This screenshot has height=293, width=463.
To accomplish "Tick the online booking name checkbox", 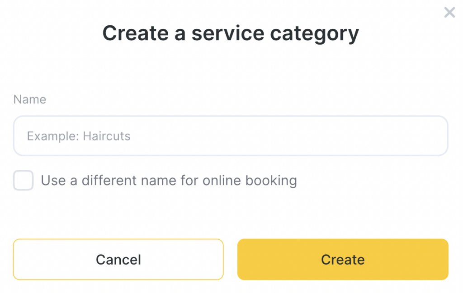I will 24,181.
